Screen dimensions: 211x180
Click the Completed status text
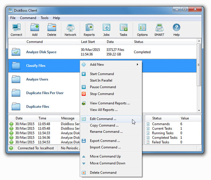coord(142,52)
